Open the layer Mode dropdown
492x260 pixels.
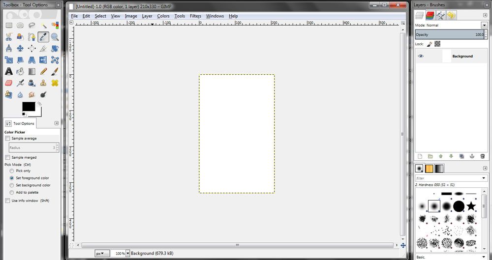coord(451,25)
